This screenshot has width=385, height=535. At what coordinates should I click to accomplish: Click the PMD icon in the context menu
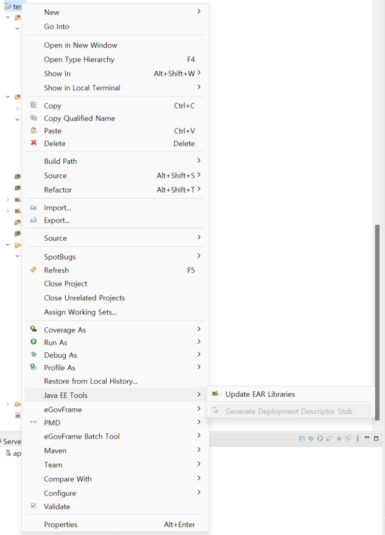(x=33, y=422)
